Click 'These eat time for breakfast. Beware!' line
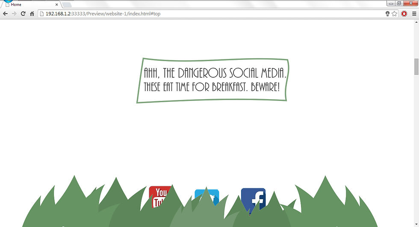The width and height of the screenshot is (419, 227). [x=212, y=87]
